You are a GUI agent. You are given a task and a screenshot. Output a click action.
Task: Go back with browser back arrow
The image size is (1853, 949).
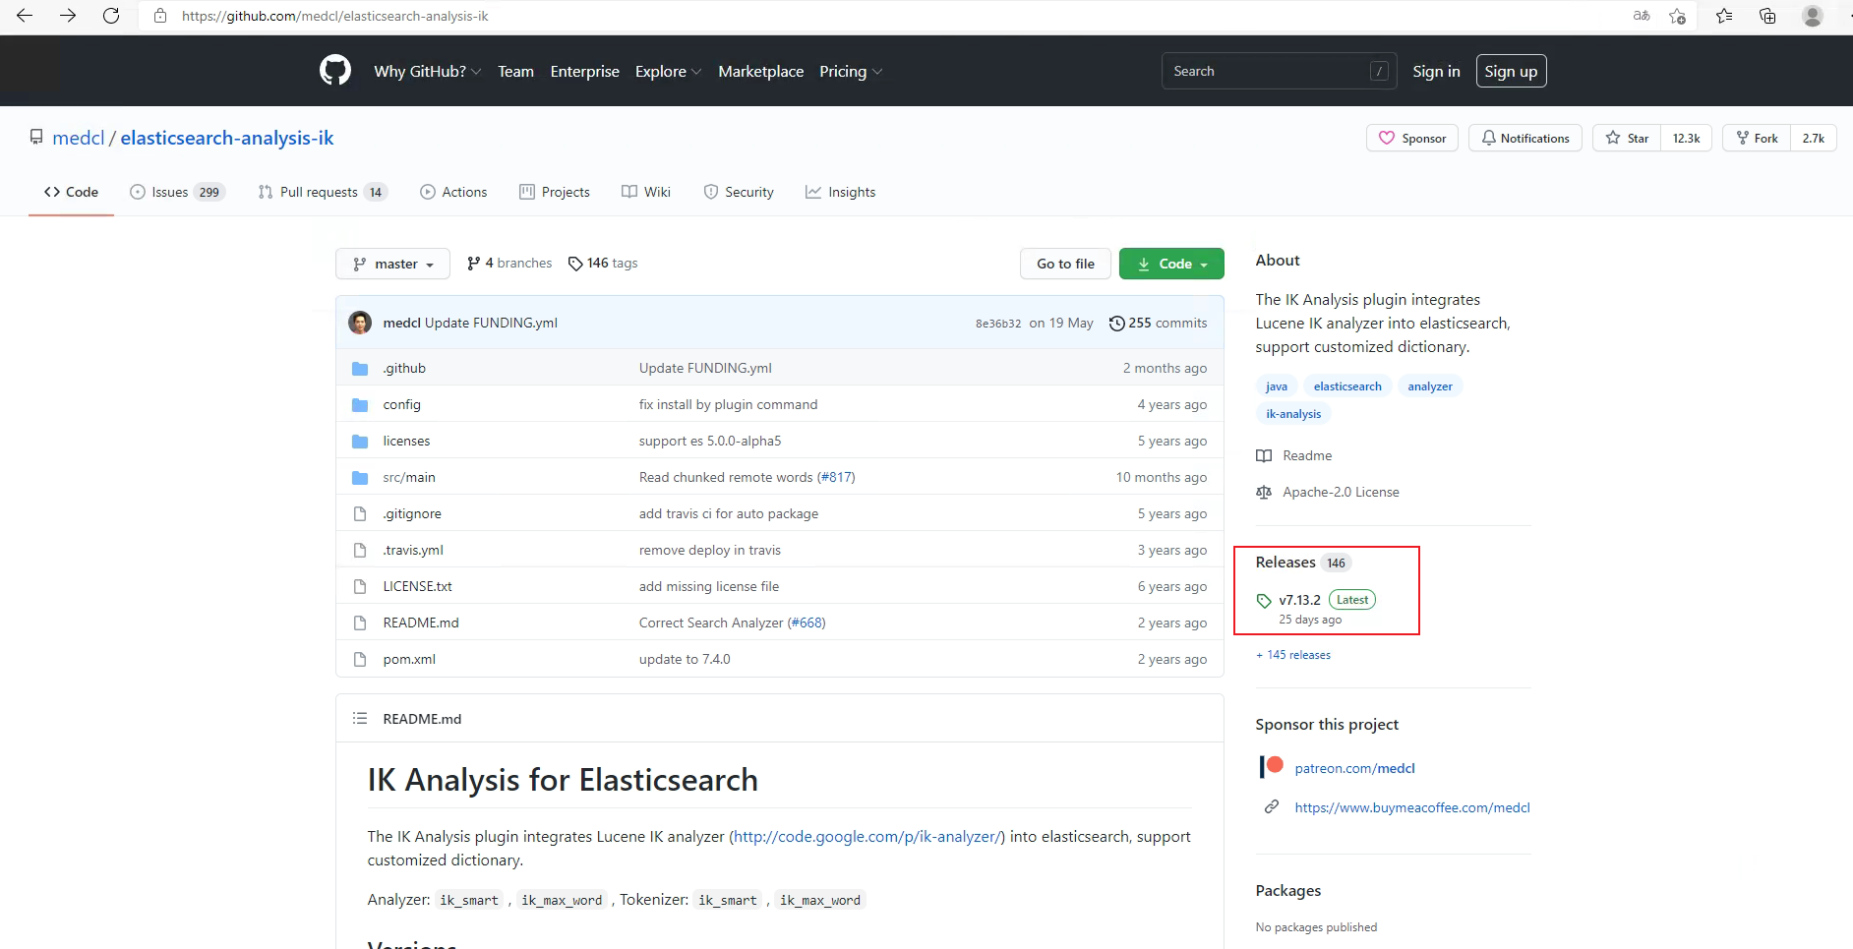point(25,16)
